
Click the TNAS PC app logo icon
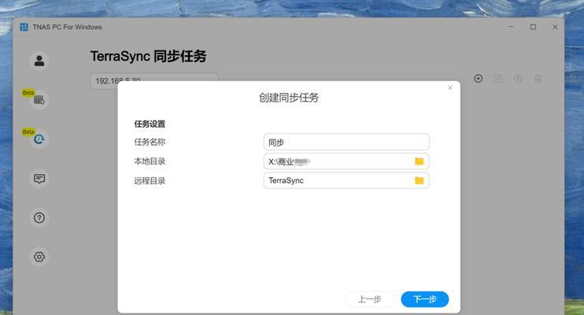[x=24, y=27]
